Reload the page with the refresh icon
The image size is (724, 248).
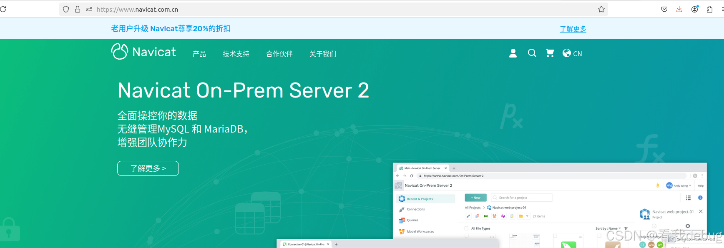coord(3,9)
